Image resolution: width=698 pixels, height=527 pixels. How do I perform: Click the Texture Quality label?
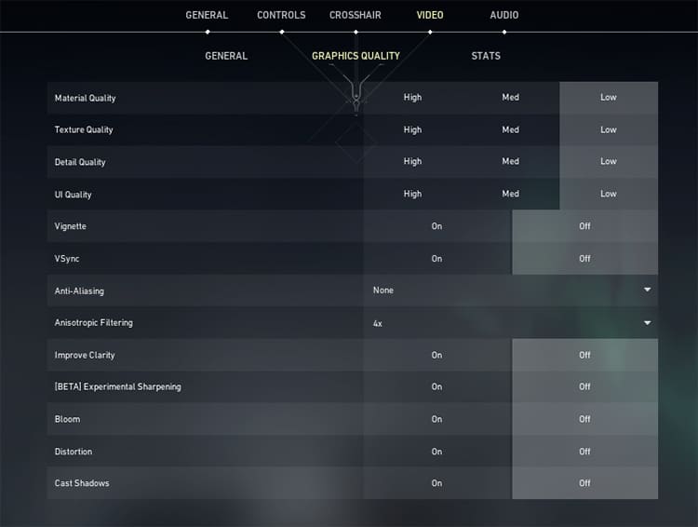click(84, 129)
